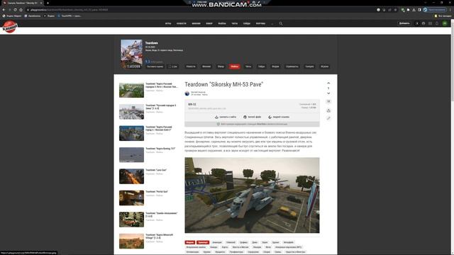Expand the three-dots more menu in navigation

click(272, 23)
